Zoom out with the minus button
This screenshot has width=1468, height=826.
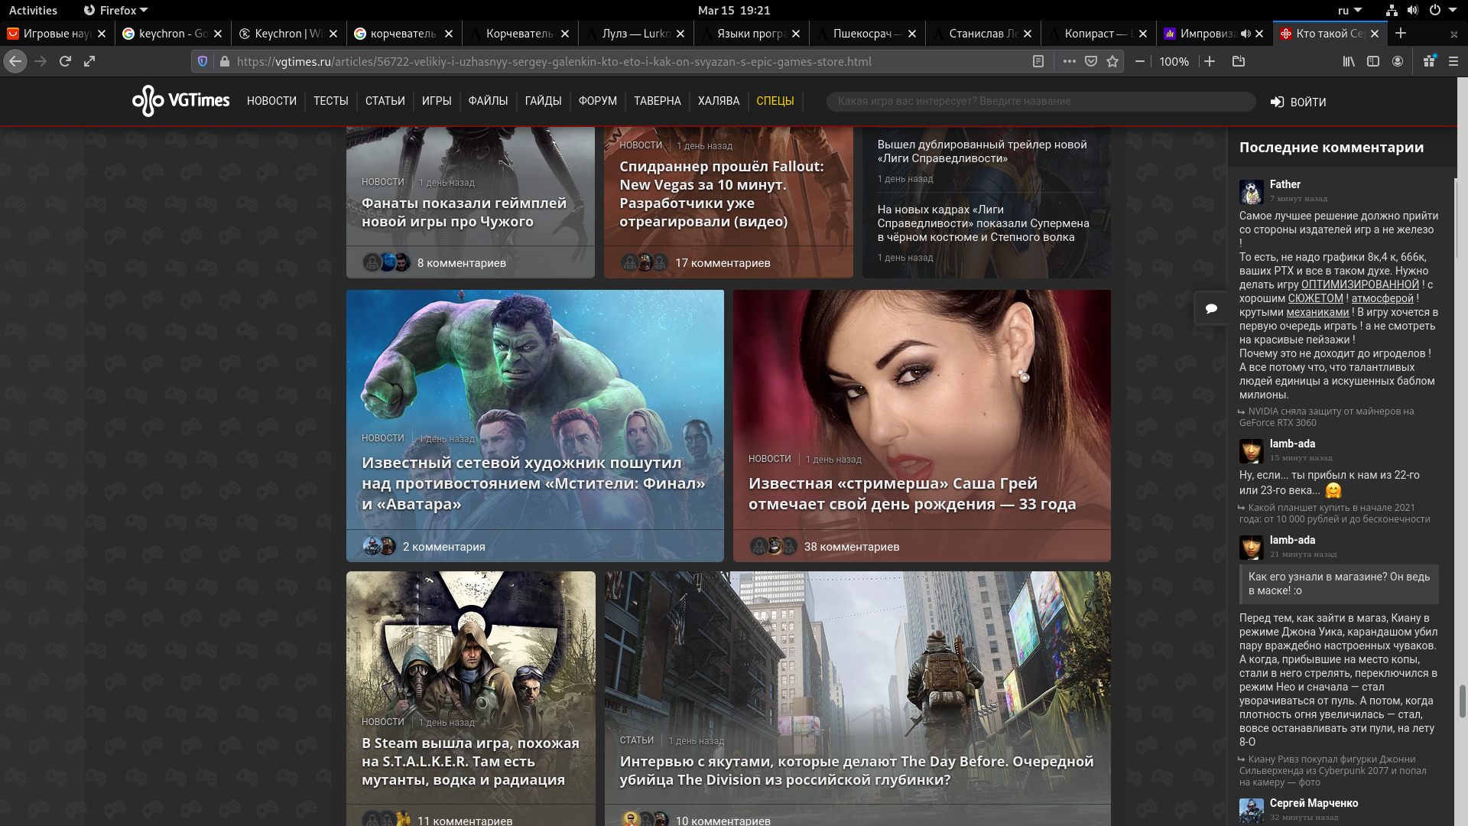click(1140, 61)
